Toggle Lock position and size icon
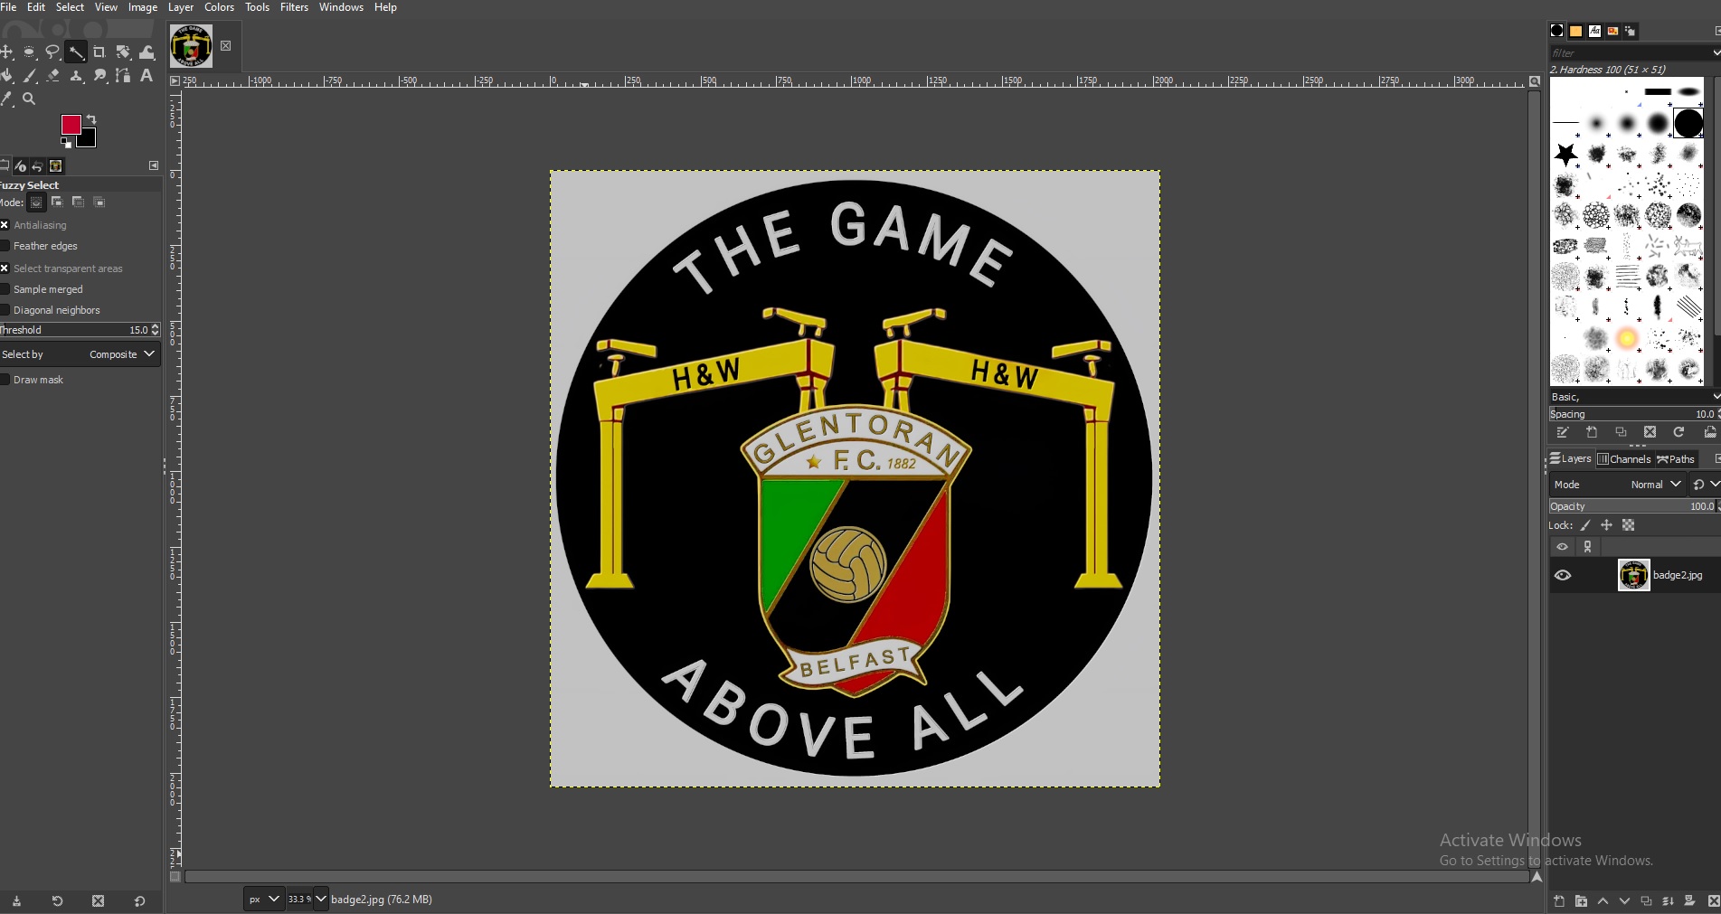Viewport: 1721px width, 914px height. (1606, 525)
